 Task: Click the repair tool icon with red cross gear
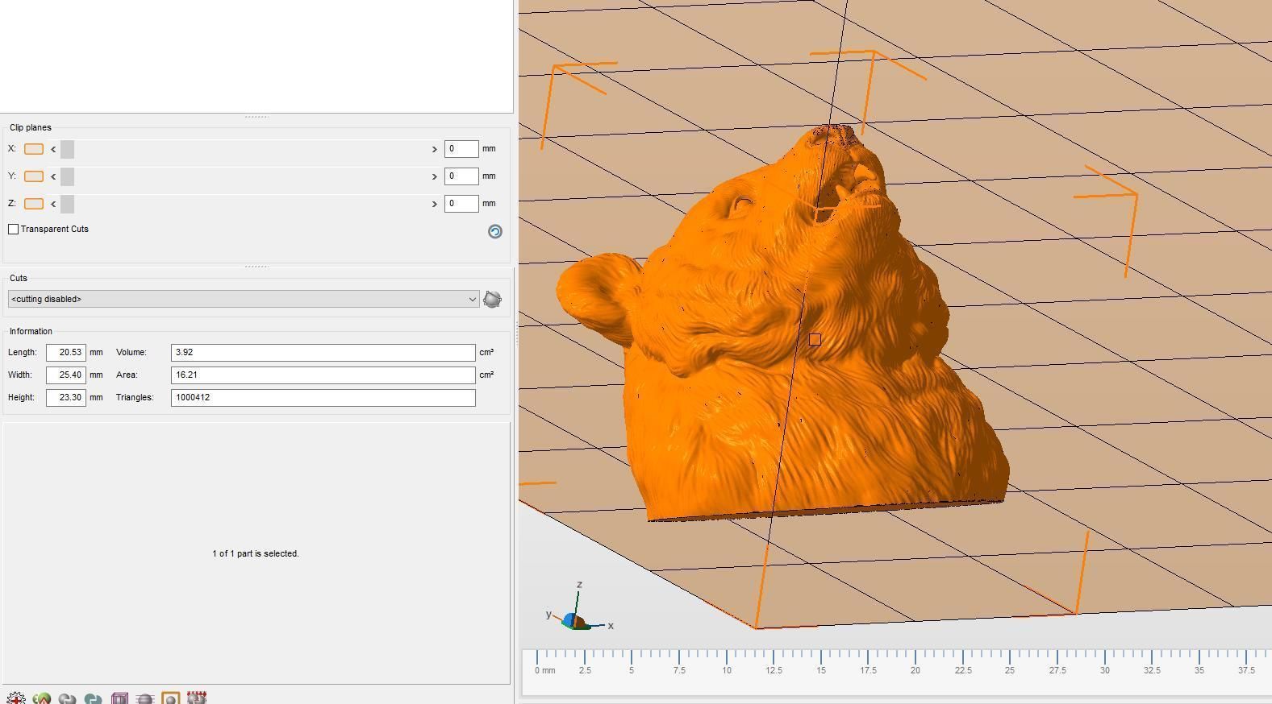pos(15,698)
